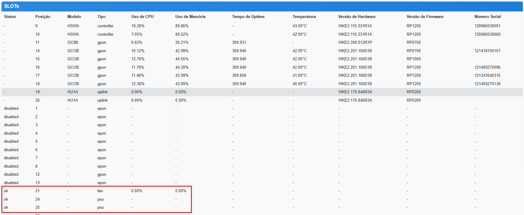Click the GC8B model cell

tap(73, 43)
